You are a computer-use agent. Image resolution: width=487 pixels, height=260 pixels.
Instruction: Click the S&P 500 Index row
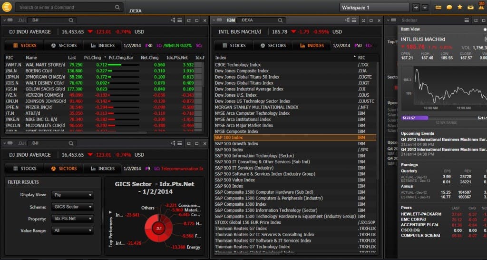coord(295,150)
